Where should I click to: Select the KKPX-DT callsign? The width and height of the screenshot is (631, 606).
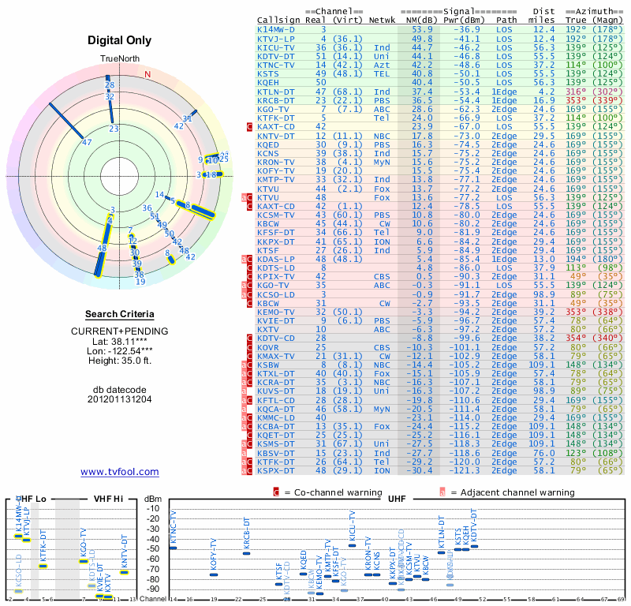276,242
